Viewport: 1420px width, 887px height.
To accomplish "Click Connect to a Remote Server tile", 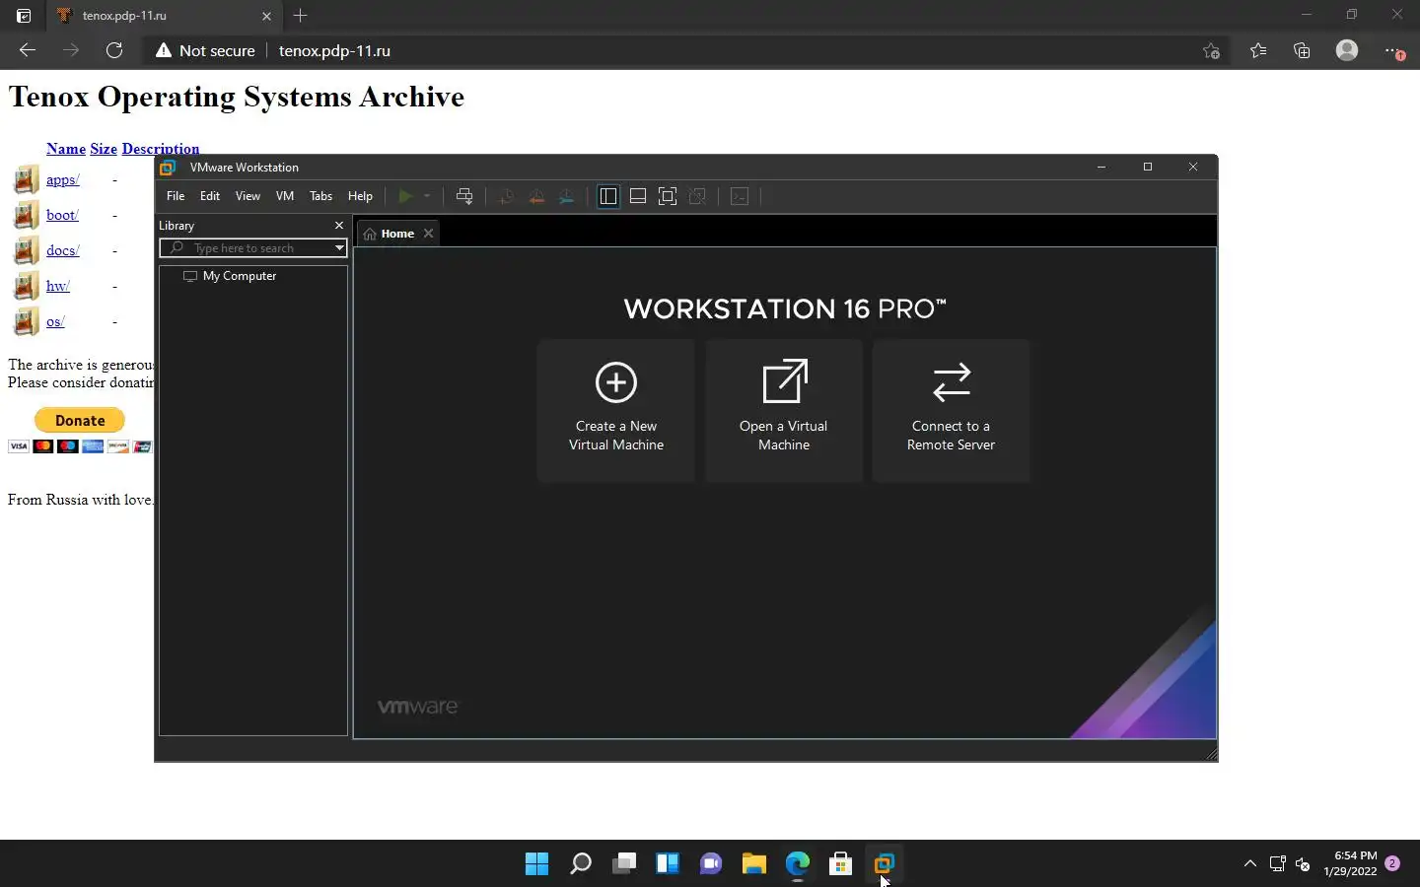I will (x=951, y=410).
